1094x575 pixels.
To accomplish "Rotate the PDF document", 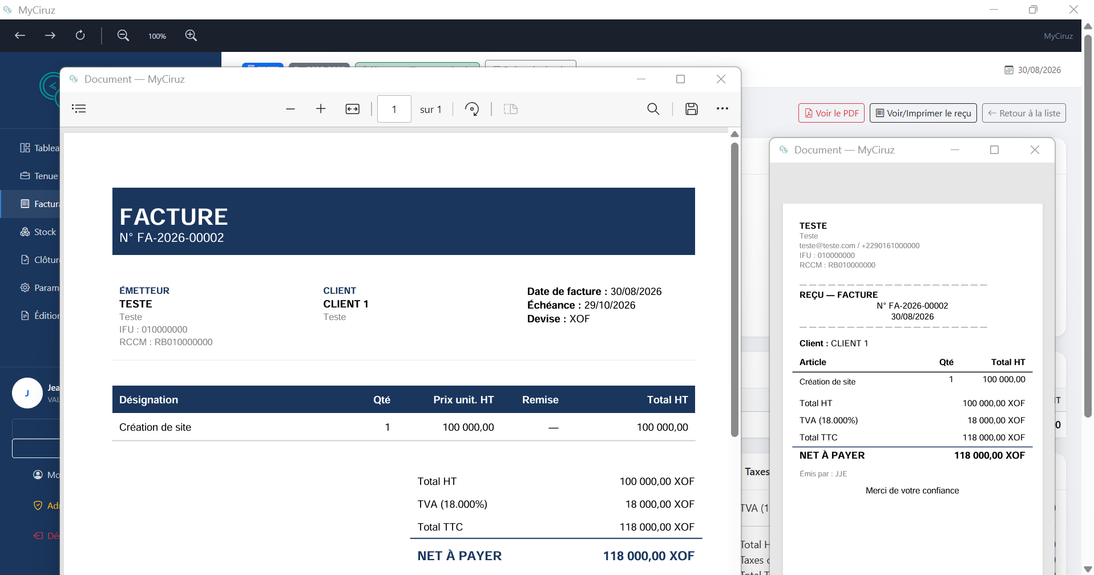I will pos(472,109).
